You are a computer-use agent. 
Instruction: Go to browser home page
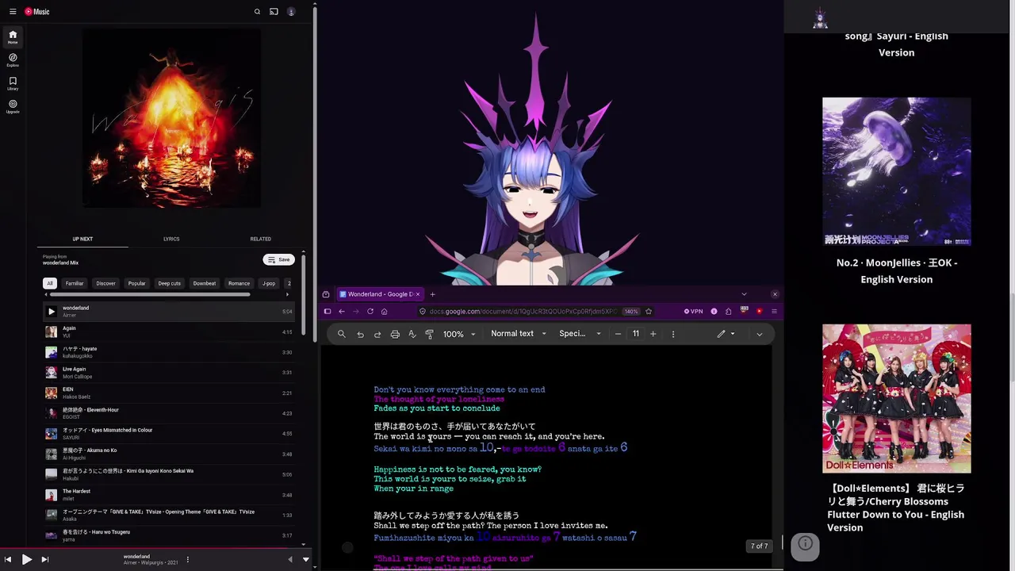(x=384, y=312)
